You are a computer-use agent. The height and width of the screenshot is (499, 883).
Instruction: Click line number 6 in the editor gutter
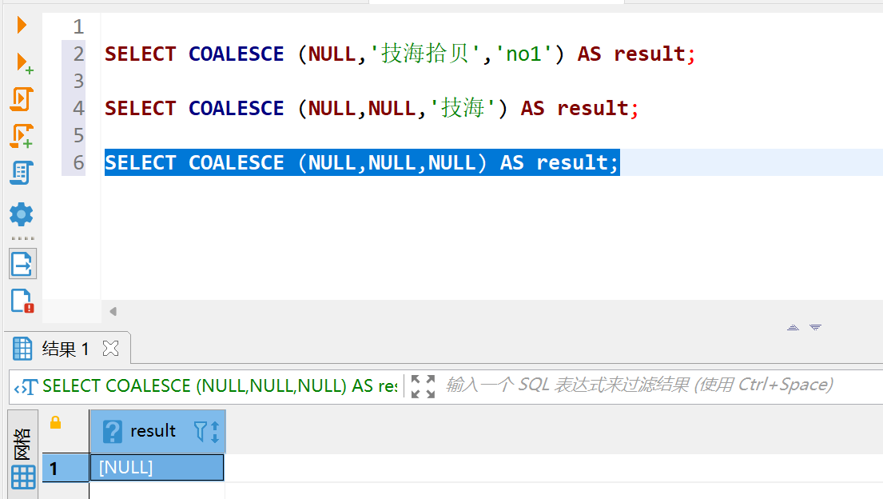[78, 163]
